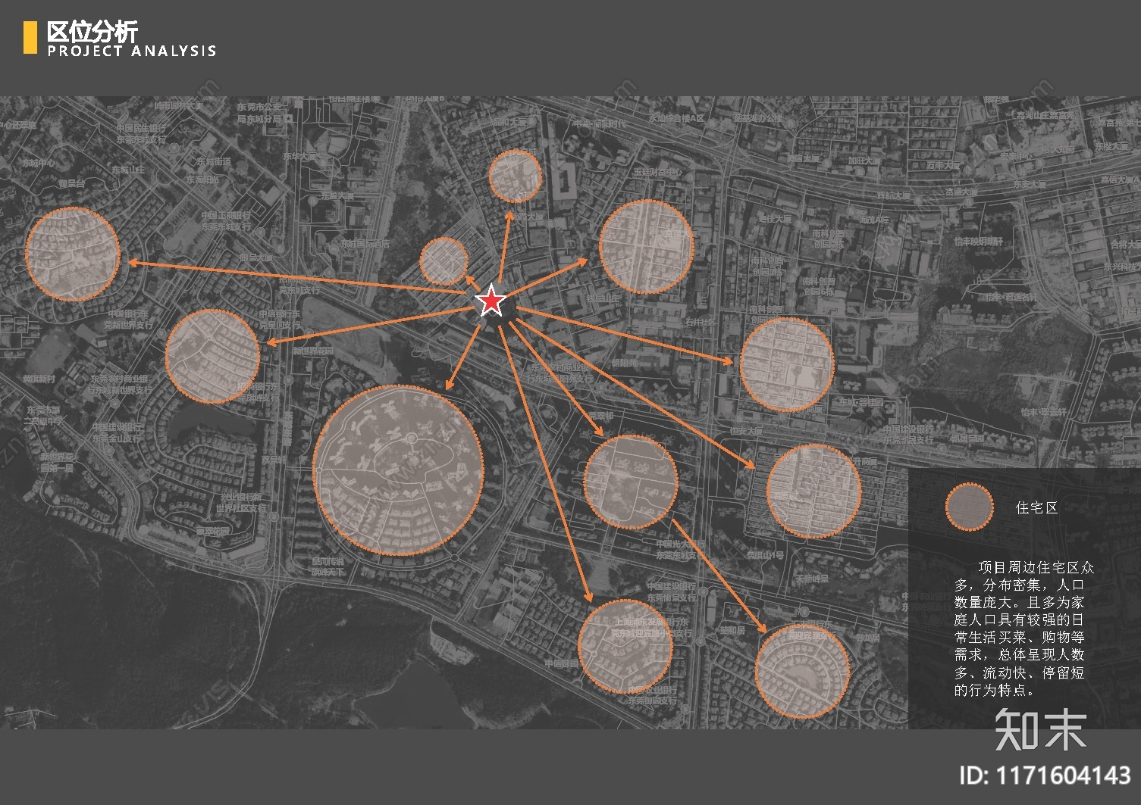
Task: Click the map label 怡丰映明明轩
Action: coord(978,241)
